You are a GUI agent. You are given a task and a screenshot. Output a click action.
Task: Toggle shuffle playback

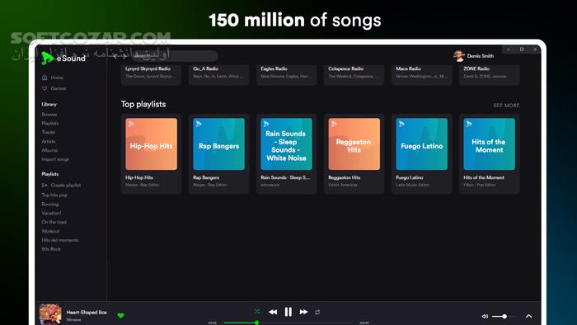point(257,311)
